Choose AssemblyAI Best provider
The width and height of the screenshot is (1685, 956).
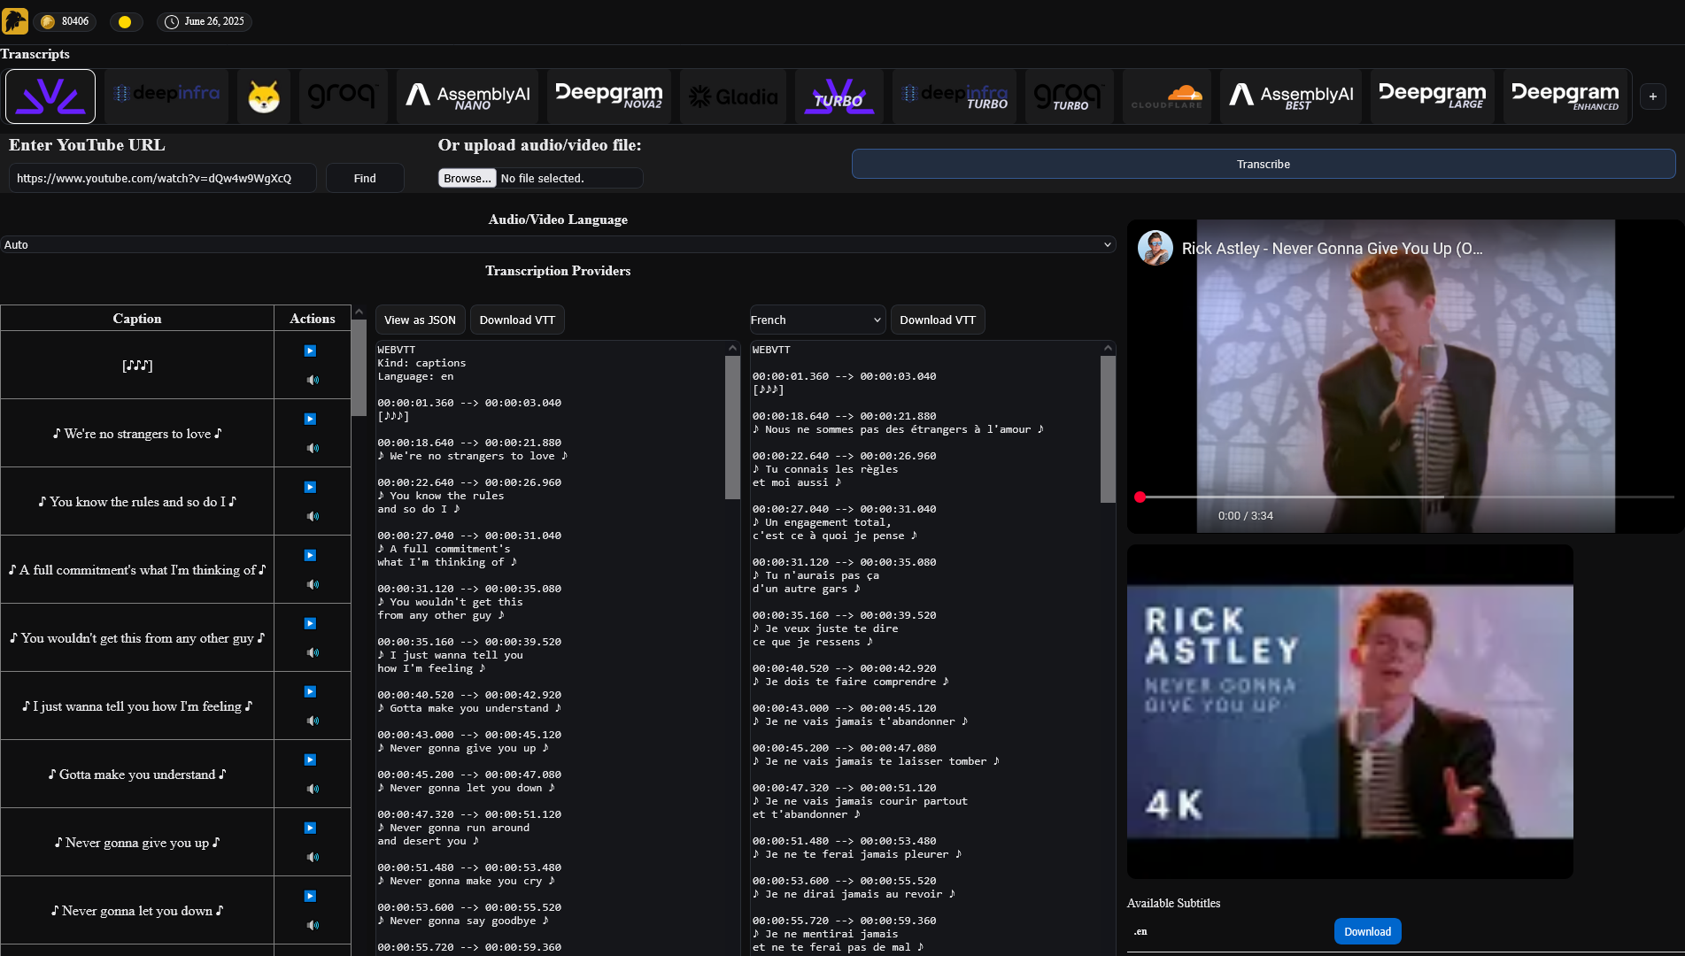[1291, 96]
